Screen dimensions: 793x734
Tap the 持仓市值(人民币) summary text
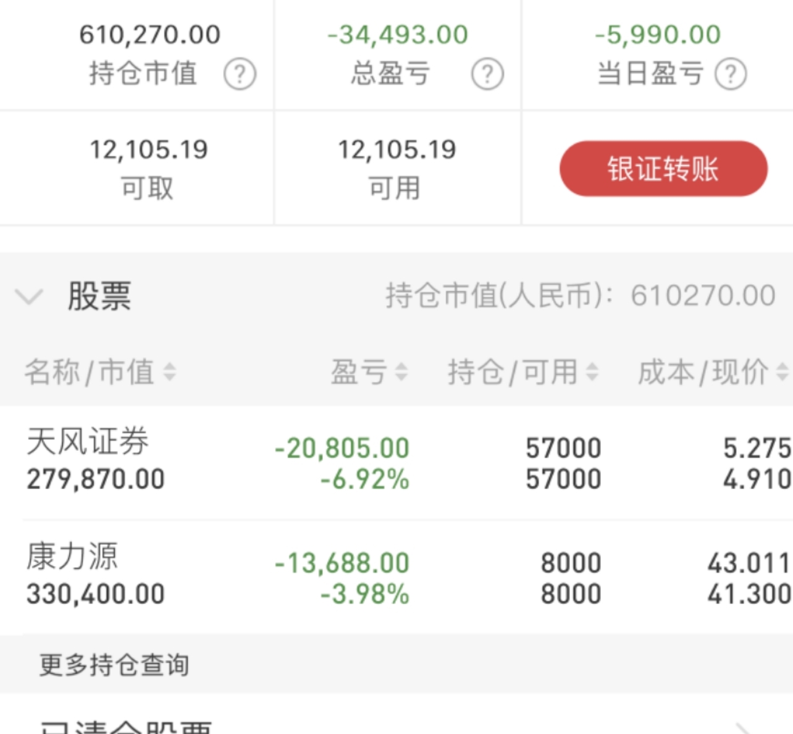[x=581, y=295]
